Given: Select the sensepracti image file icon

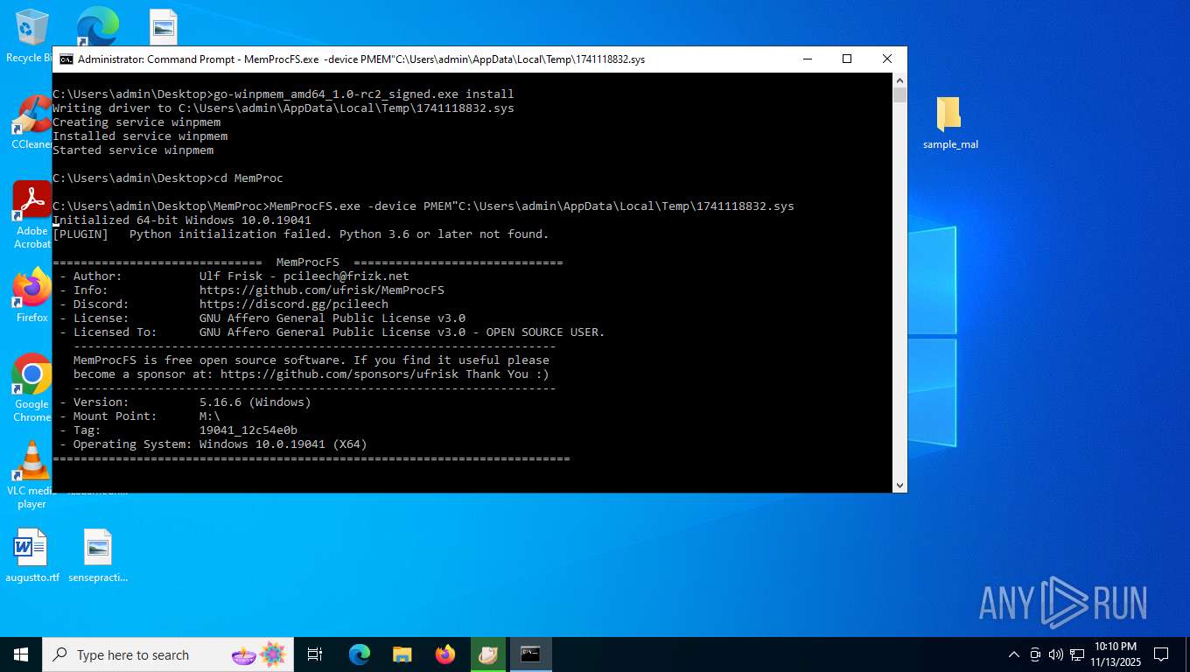Looking at the screenshot, I should (x=97, y=556).
